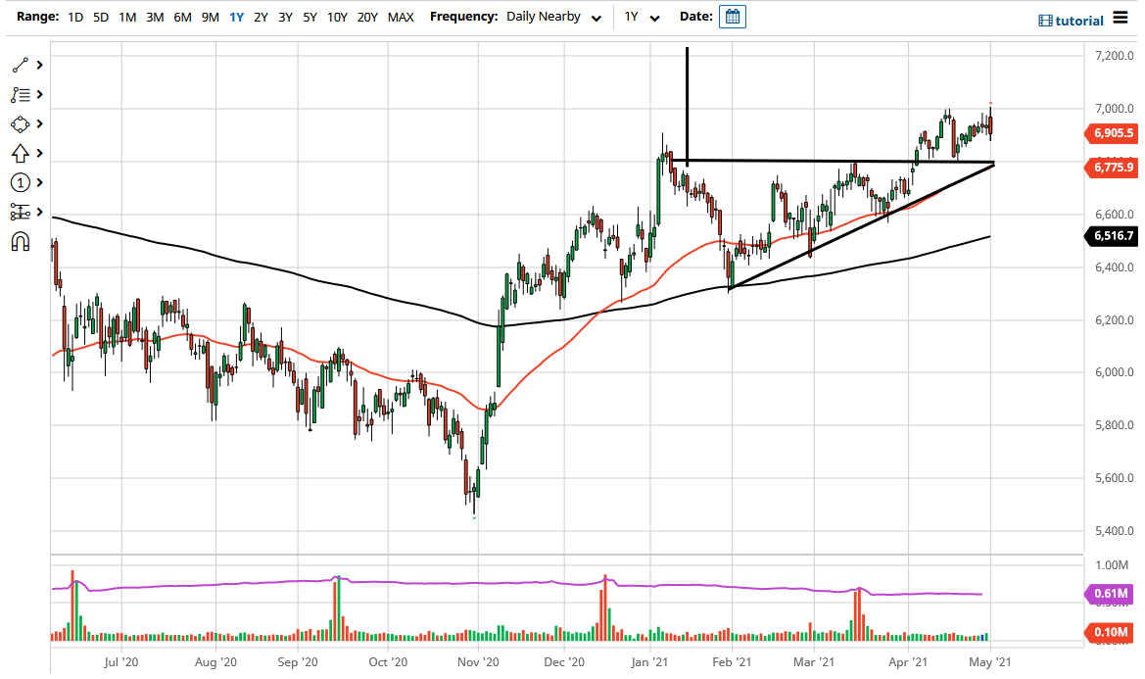Select the shapes drawing tool
Image resolution: width=1145 pixels, height=679 pixels.
(x=19, y=123)
